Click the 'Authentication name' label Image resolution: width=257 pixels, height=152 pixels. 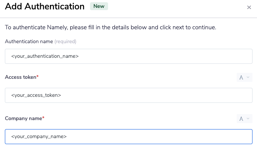29,41
